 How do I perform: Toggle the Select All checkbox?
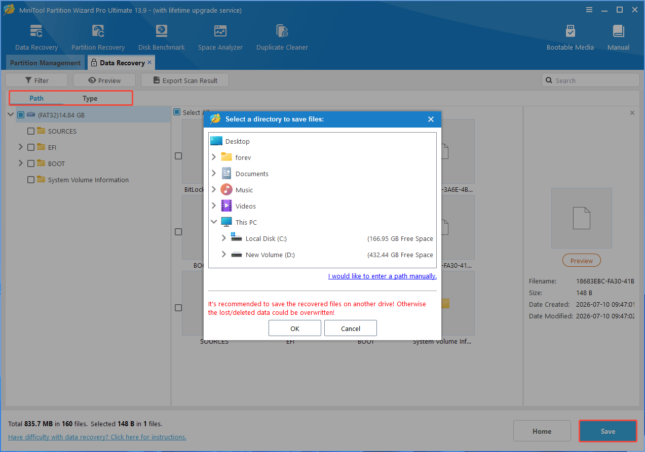177,112
